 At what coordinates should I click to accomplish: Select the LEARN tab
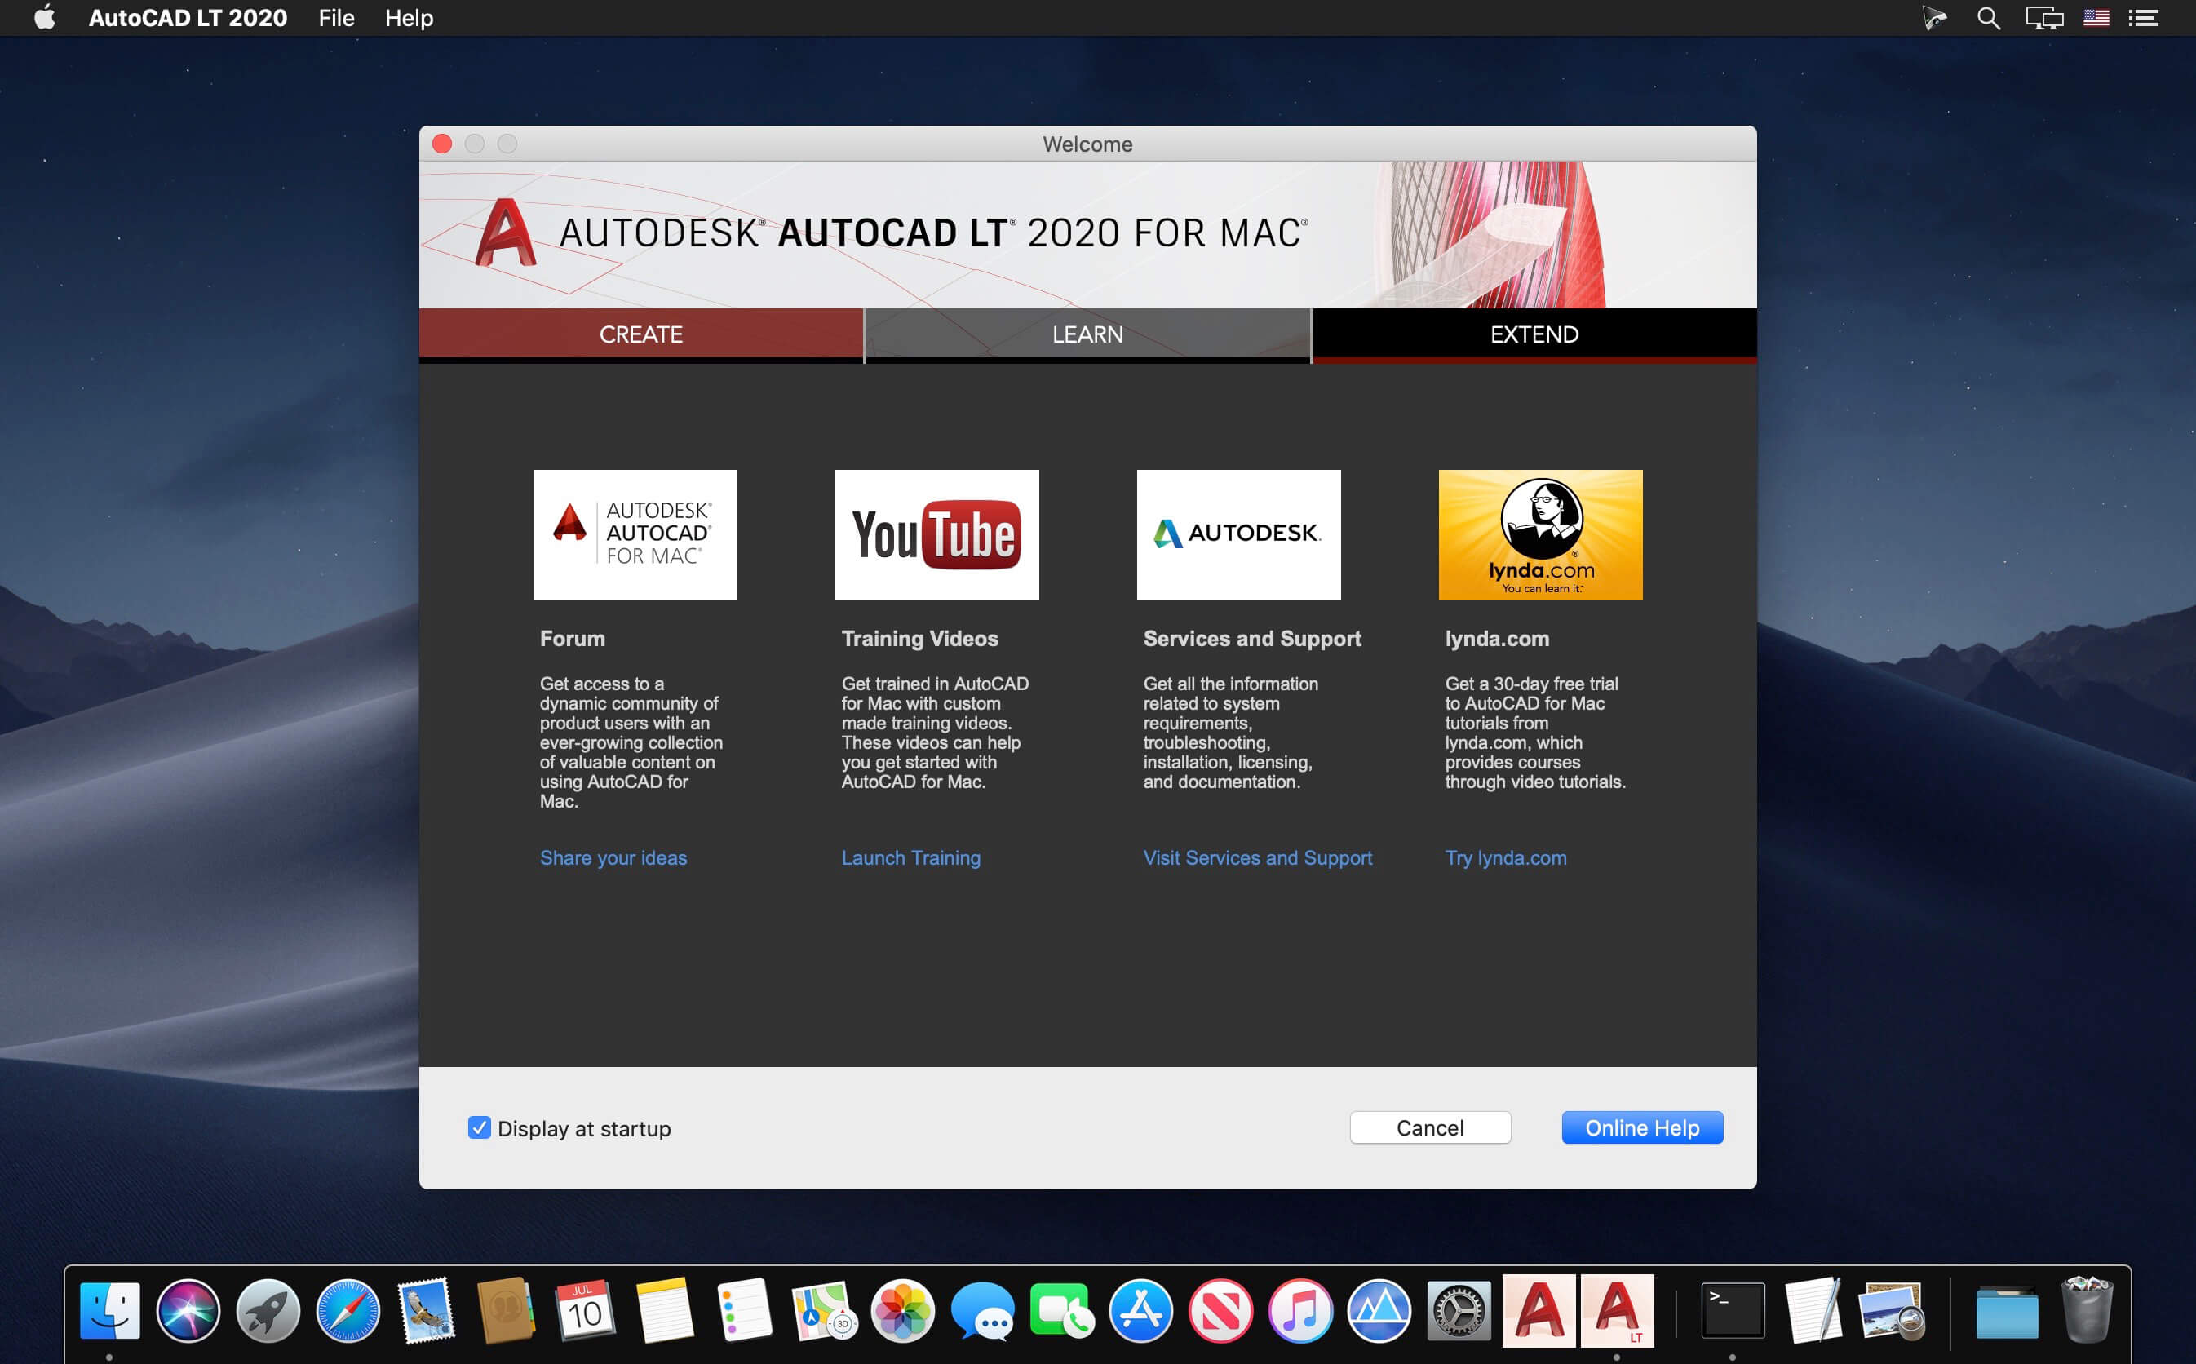[1087, 334]
